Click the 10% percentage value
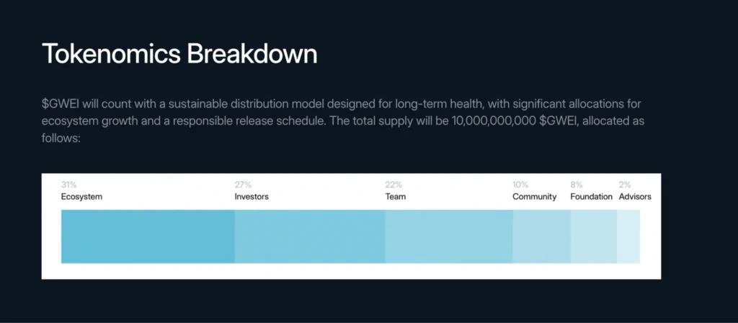 click(520, 185)
